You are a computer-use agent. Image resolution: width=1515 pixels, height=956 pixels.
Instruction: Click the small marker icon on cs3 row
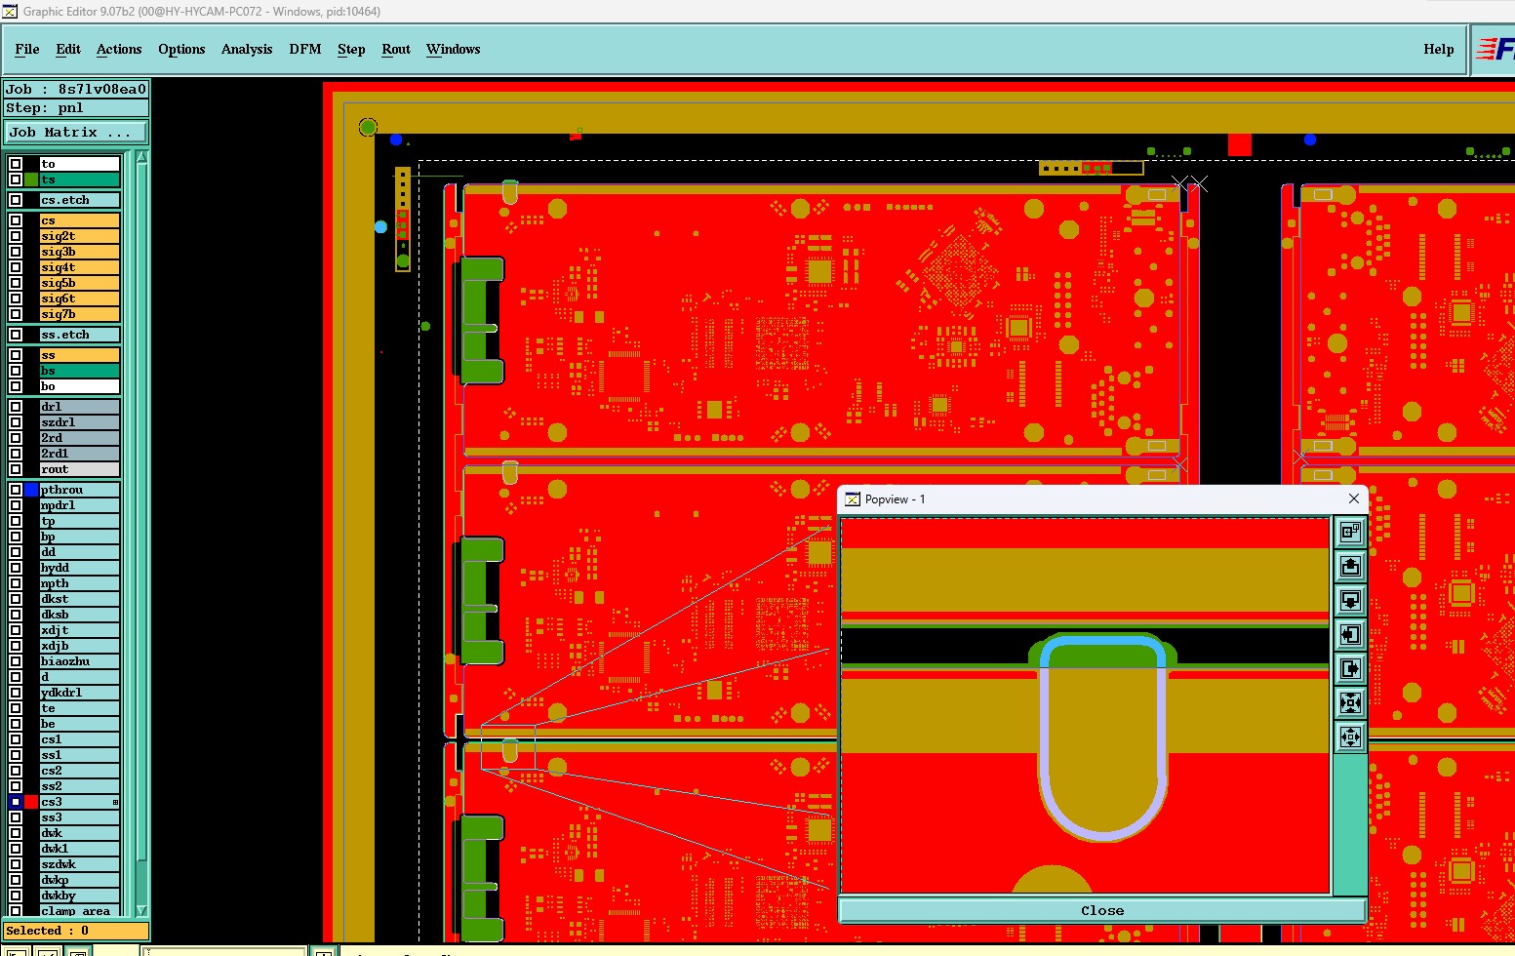pos(115,802)
